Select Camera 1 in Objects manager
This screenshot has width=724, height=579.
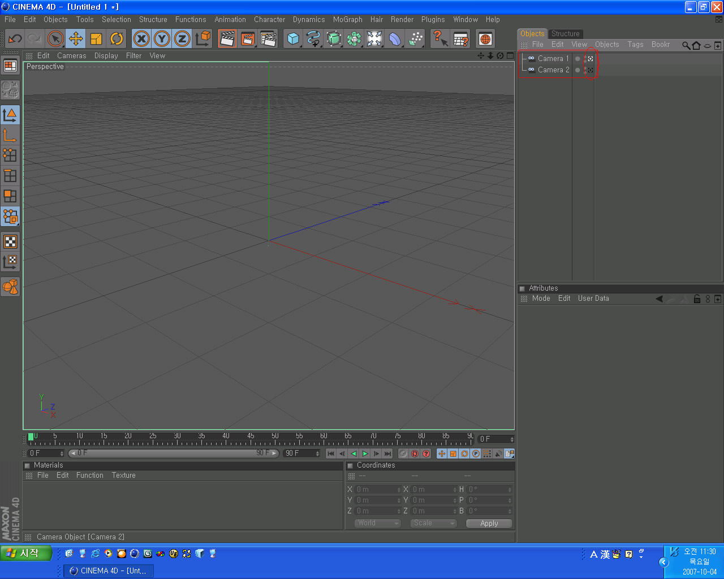pos(553,59)
